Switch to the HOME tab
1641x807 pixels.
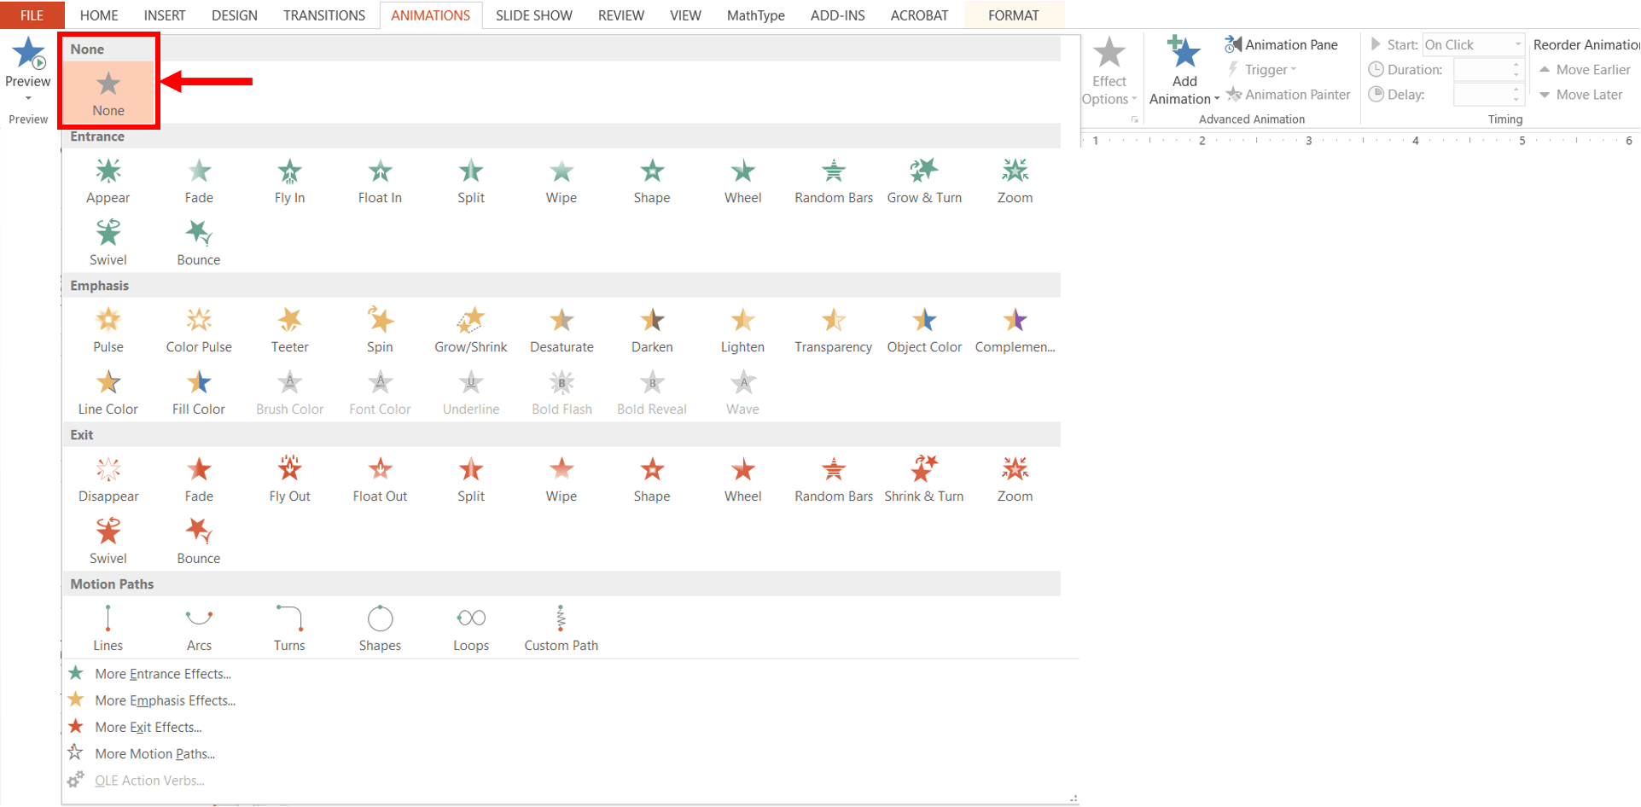(99, 15)
